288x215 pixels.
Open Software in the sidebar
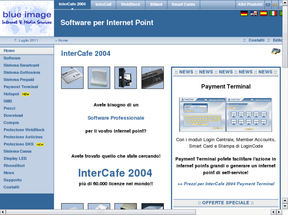click(12, 58)
